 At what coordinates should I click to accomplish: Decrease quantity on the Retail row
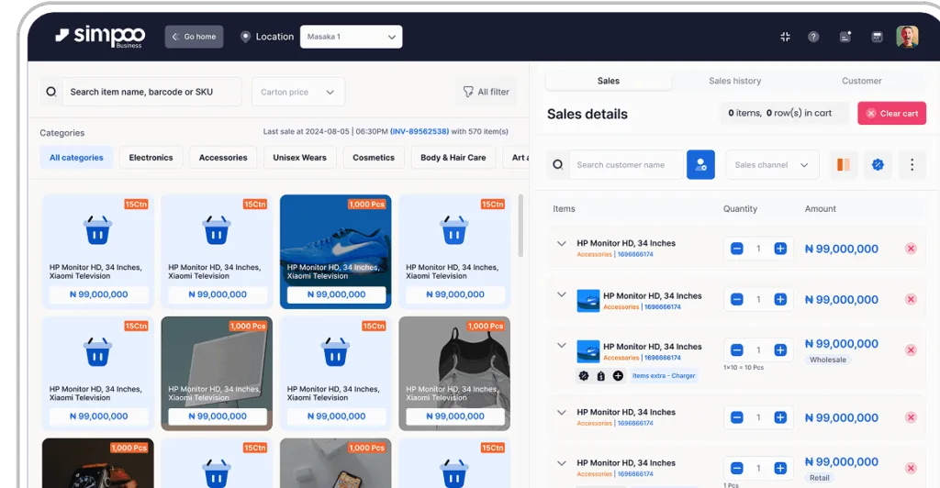[x=737, y=468]
